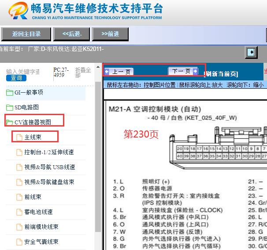Click pin row '4. L 室内接线盒 (保险丝 - CLOCK)'

168,210
